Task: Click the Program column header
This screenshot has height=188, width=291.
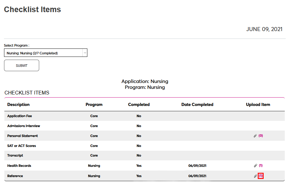Action: pyautogui.click(x=94, y=105)
